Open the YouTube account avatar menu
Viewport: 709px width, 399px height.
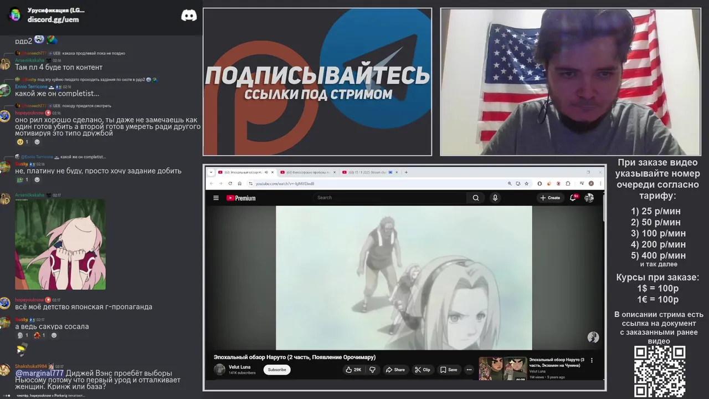pyautogui.click(x=589, y=198)
